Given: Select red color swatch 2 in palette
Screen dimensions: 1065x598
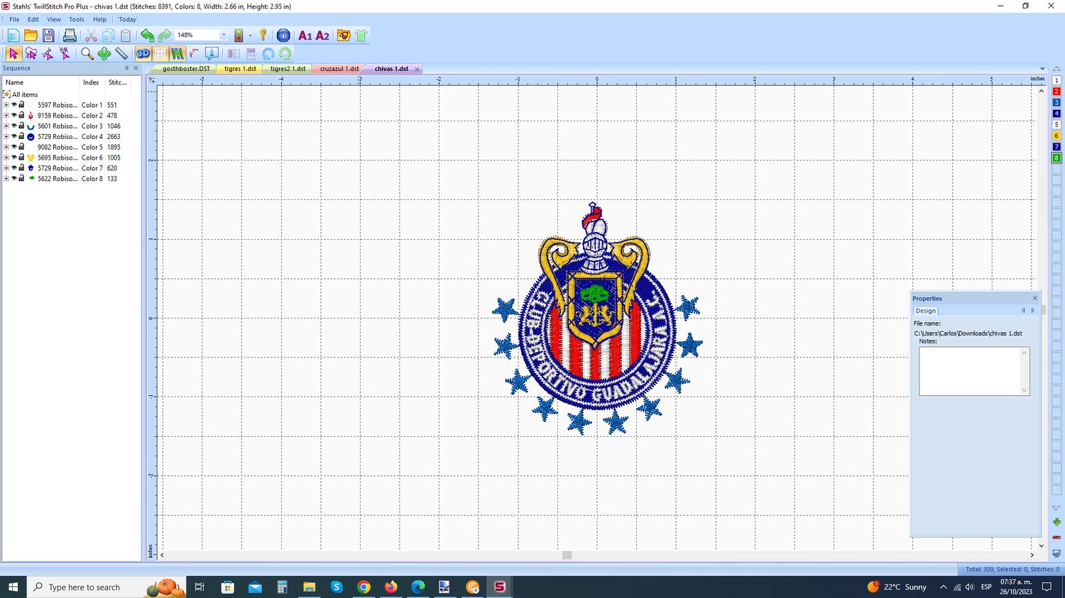Looking at the screenshot, I should pyautogui.click(x=1056, y=92).
